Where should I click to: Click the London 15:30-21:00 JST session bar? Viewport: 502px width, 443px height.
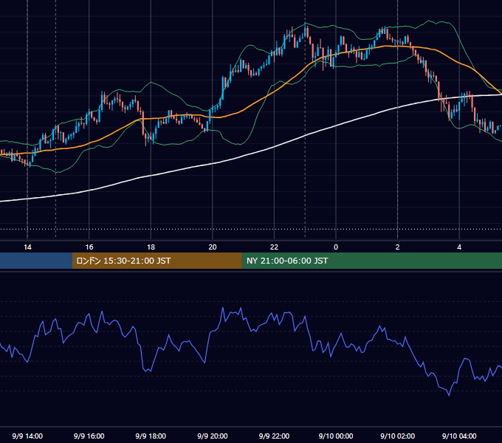click(x=157, y=261)
